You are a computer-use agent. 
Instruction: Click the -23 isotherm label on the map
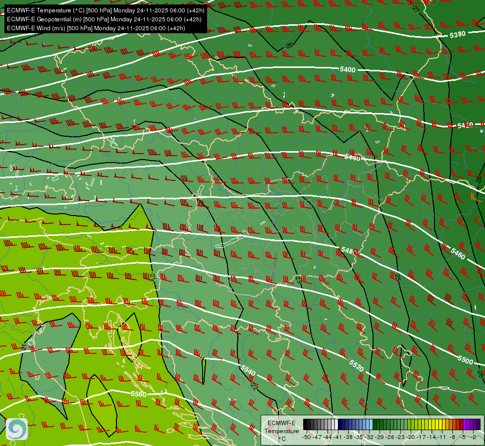click(x=298, y=279)
